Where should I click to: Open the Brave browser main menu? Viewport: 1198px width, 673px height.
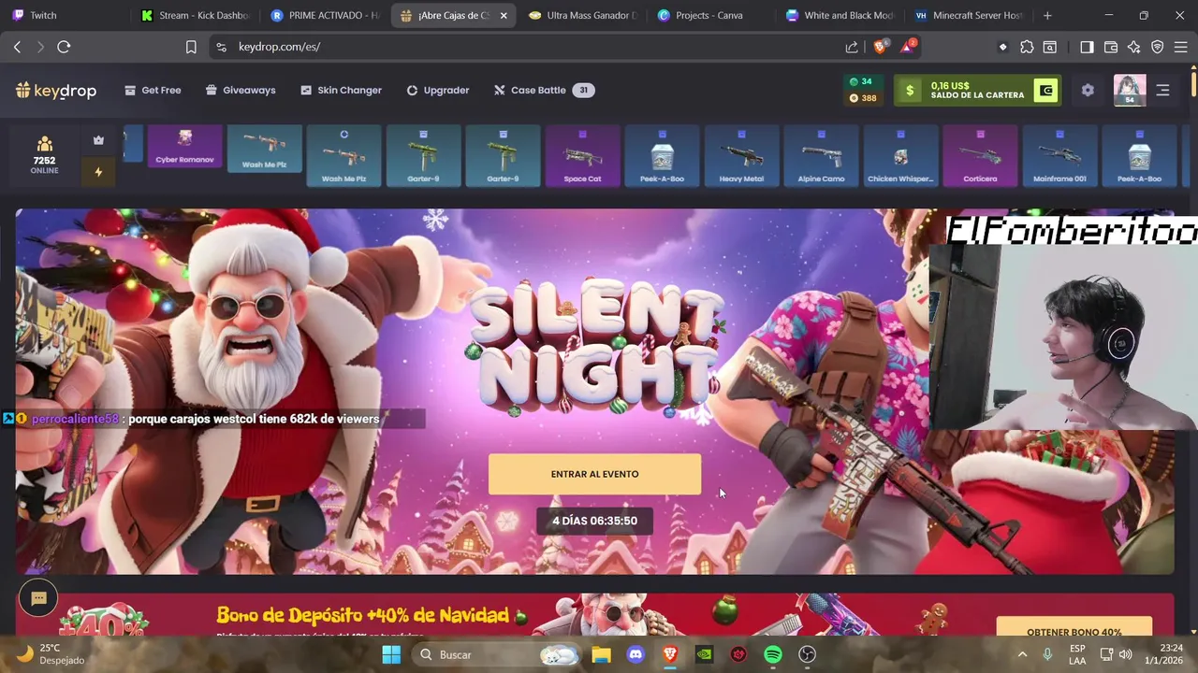point(1180,47)
